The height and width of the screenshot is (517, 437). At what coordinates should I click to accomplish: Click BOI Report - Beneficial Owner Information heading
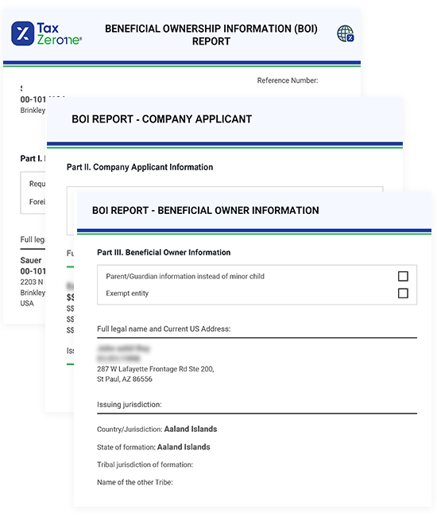coord(206,210)
